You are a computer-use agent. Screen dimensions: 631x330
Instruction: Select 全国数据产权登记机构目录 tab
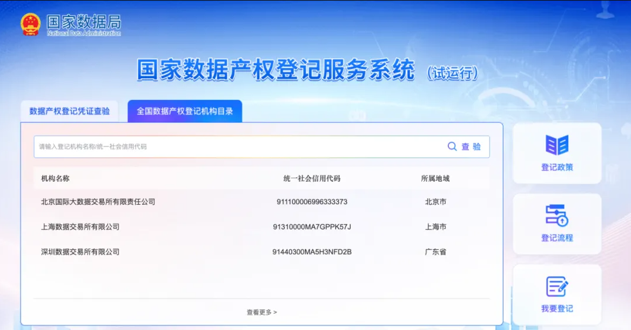pyautogui.click(x=184, y=111)
